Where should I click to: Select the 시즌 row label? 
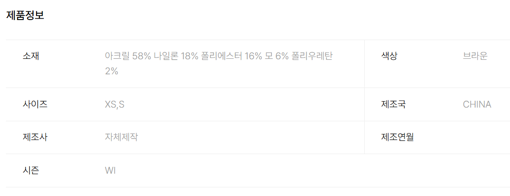click(31, 170)
